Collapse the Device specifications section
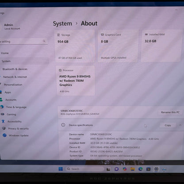 click(180, 125)
